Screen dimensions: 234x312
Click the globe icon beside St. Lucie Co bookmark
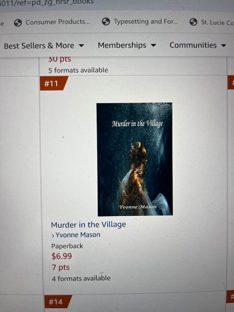(193, 22)
